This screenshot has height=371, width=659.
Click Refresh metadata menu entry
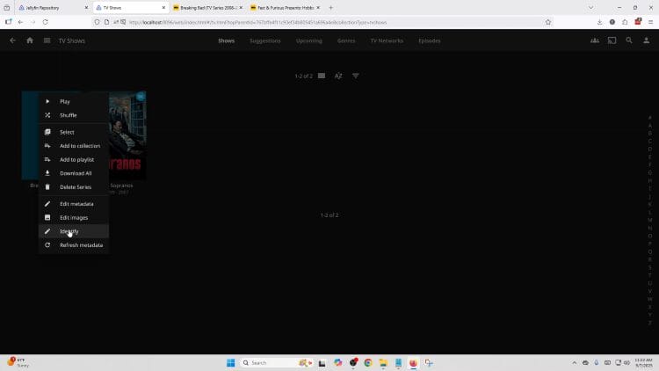81,245
